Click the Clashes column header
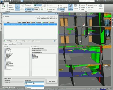This screenshot has width=113, height=90. (24, 22)
